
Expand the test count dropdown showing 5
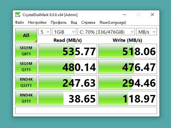[45, 32]
